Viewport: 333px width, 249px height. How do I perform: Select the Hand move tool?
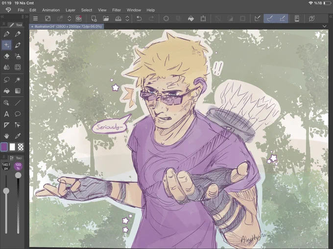coord(6,136)
